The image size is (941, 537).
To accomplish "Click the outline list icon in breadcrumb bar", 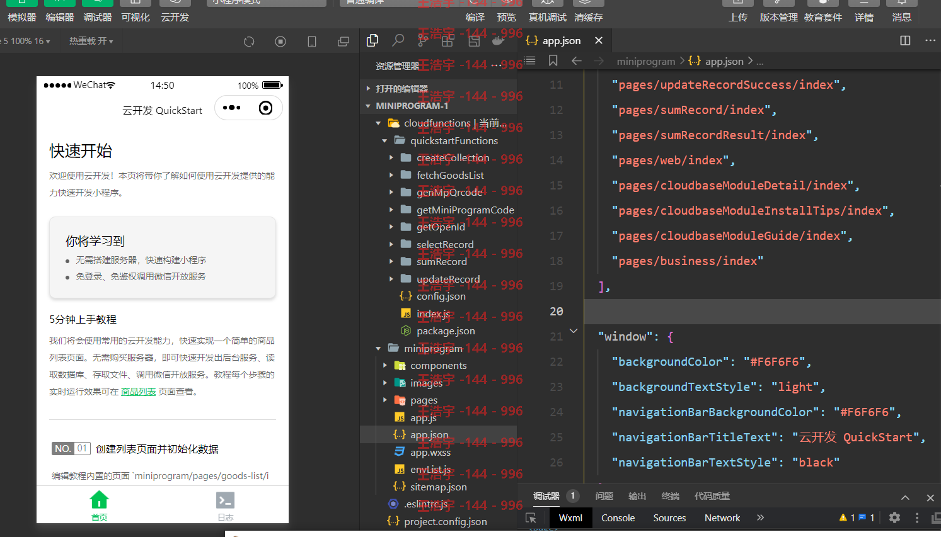I will 529,60.
